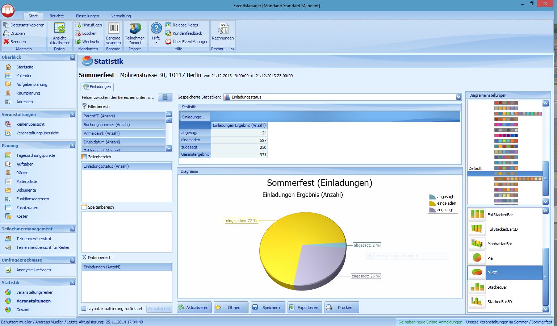The height and width of the screenshot is (326, 557).
Task: Collapse the Planung sidebar section
Action: 72,146
